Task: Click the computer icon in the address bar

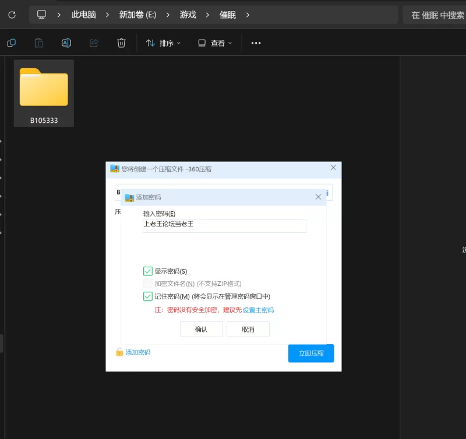Action: (41, 15)
